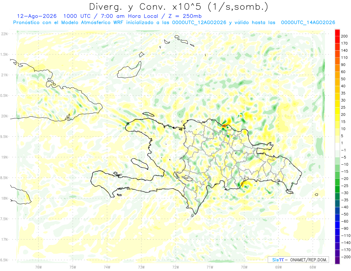Click the latitude label "9.5N"

tap(4, 137)
